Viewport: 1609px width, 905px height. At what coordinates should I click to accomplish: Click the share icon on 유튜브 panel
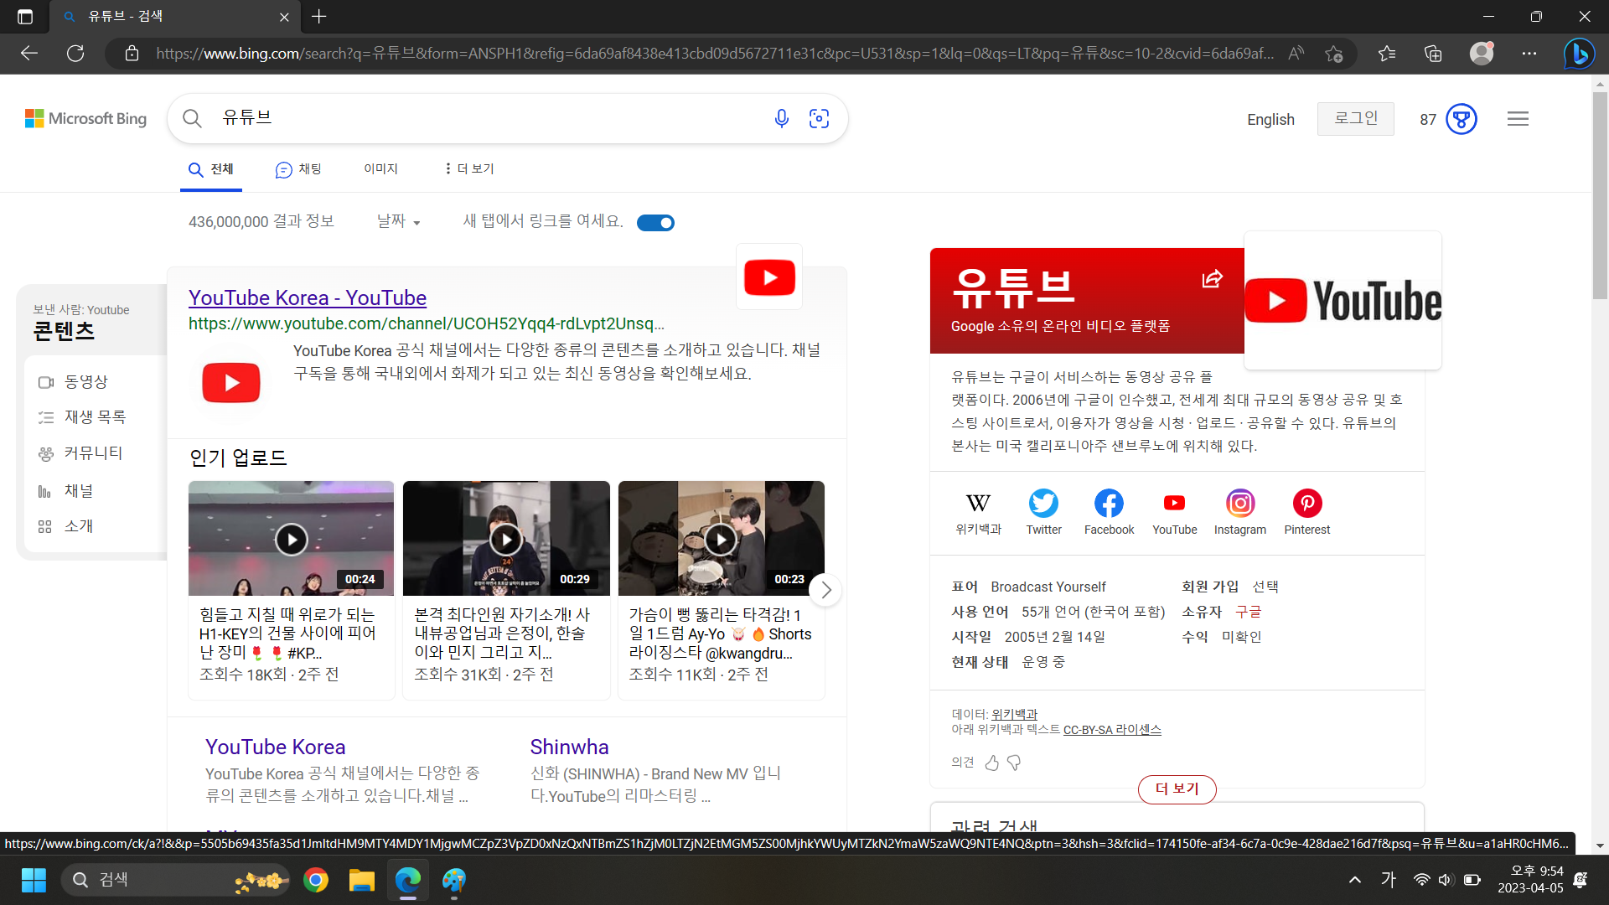click(x=1212, y=279)
